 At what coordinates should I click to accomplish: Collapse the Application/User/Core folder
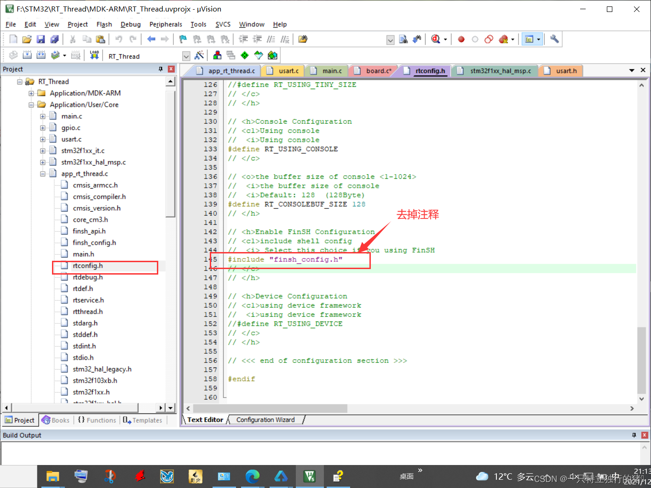31,105
